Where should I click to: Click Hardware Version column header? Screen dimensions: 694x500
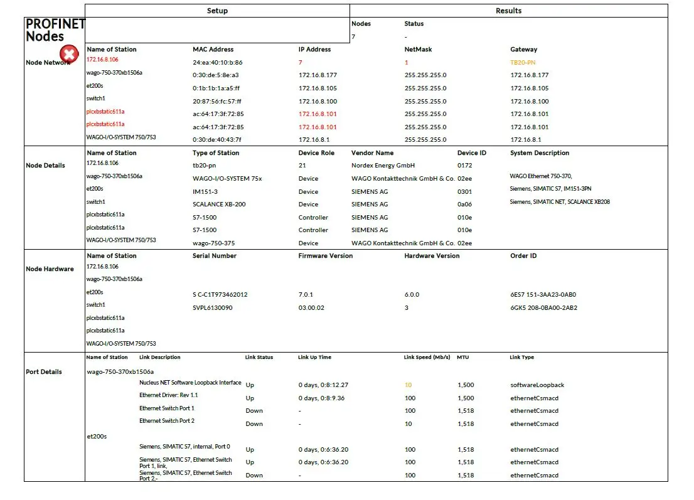[x=432, y=256]
